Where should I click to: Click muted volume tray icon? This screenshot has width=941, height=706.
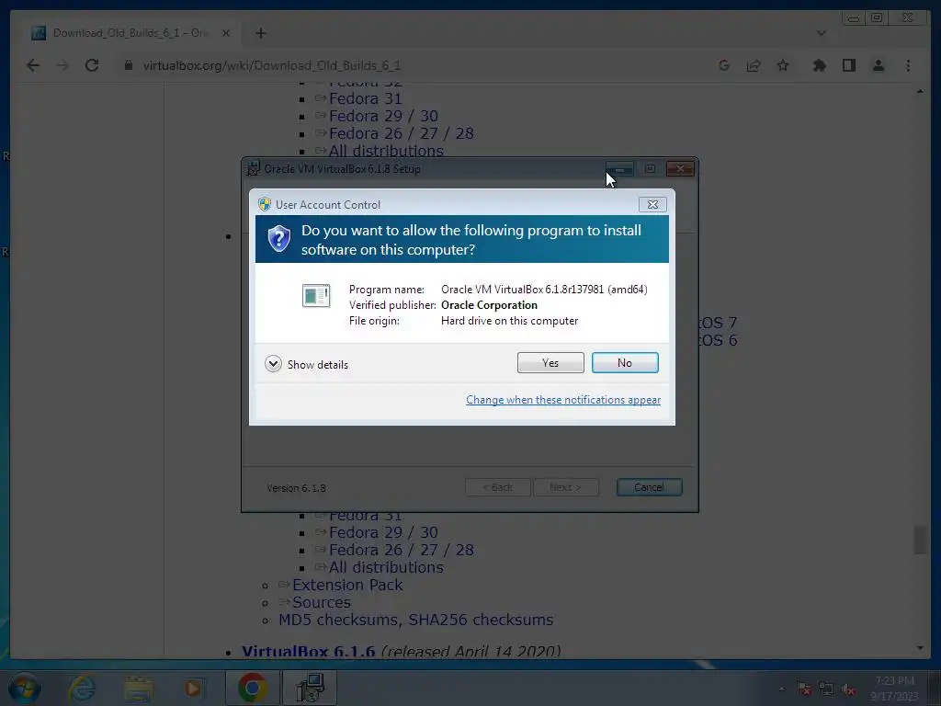847,689
